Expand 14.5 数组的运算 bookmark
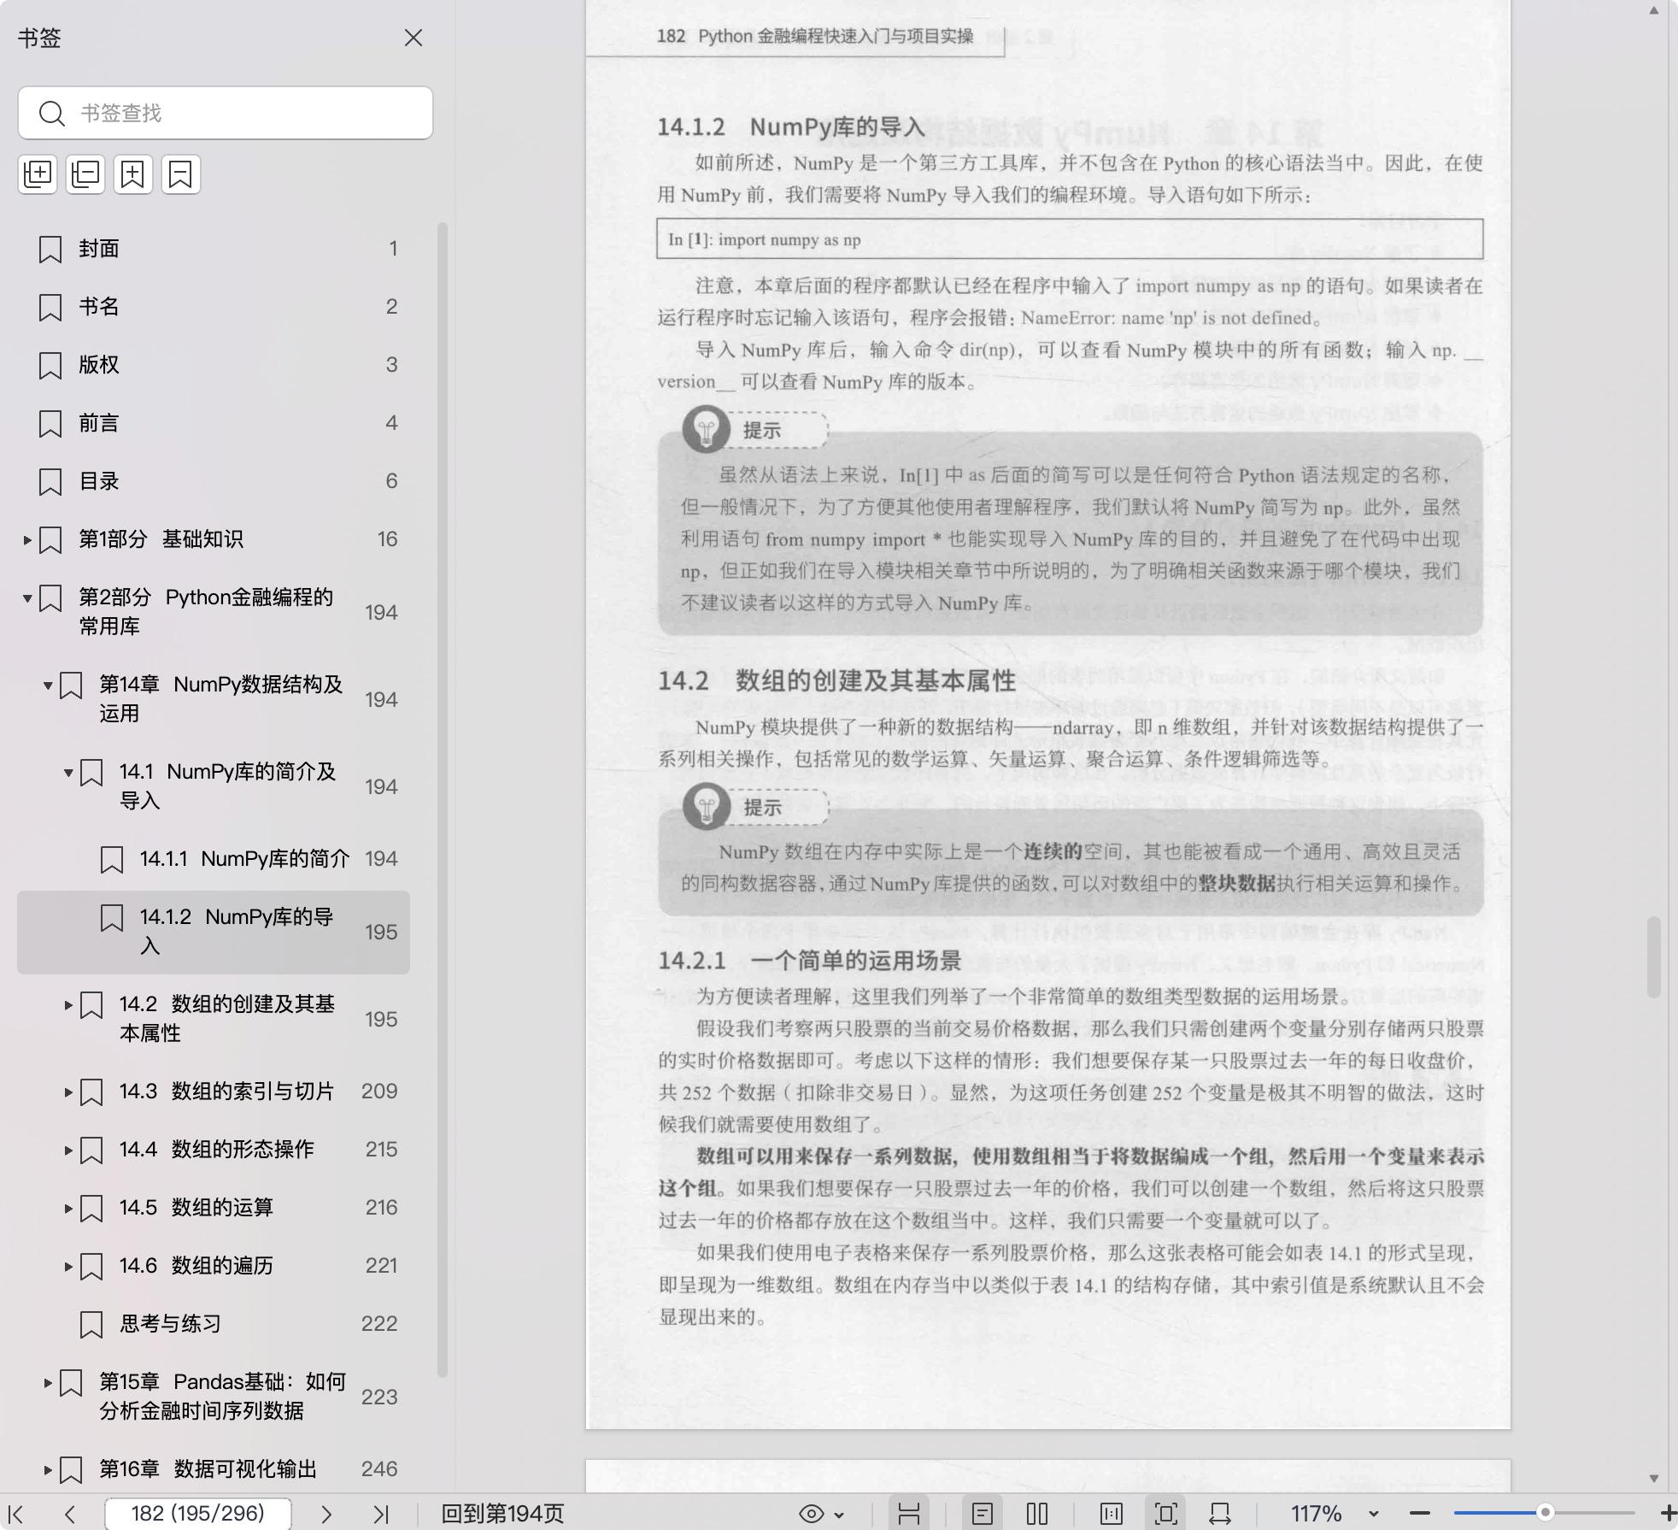Viewport: 1678px width, 1530px height. [x=68, y=1208]
